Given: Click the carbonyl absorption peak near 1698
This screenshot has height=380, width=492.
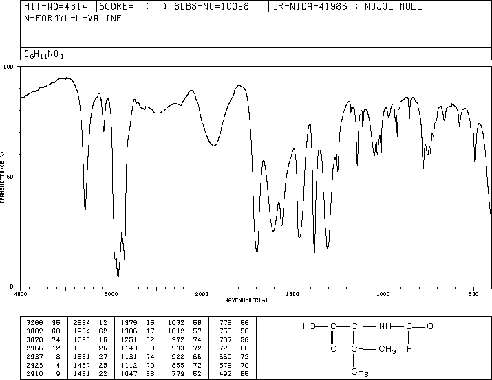Looking at the screenshot, I should 257,250.
